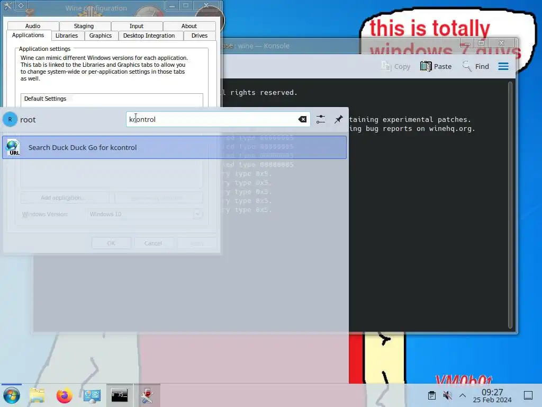Click the Wine configuration window menu icon
This screenshot has height=407, width=542.
7,5
